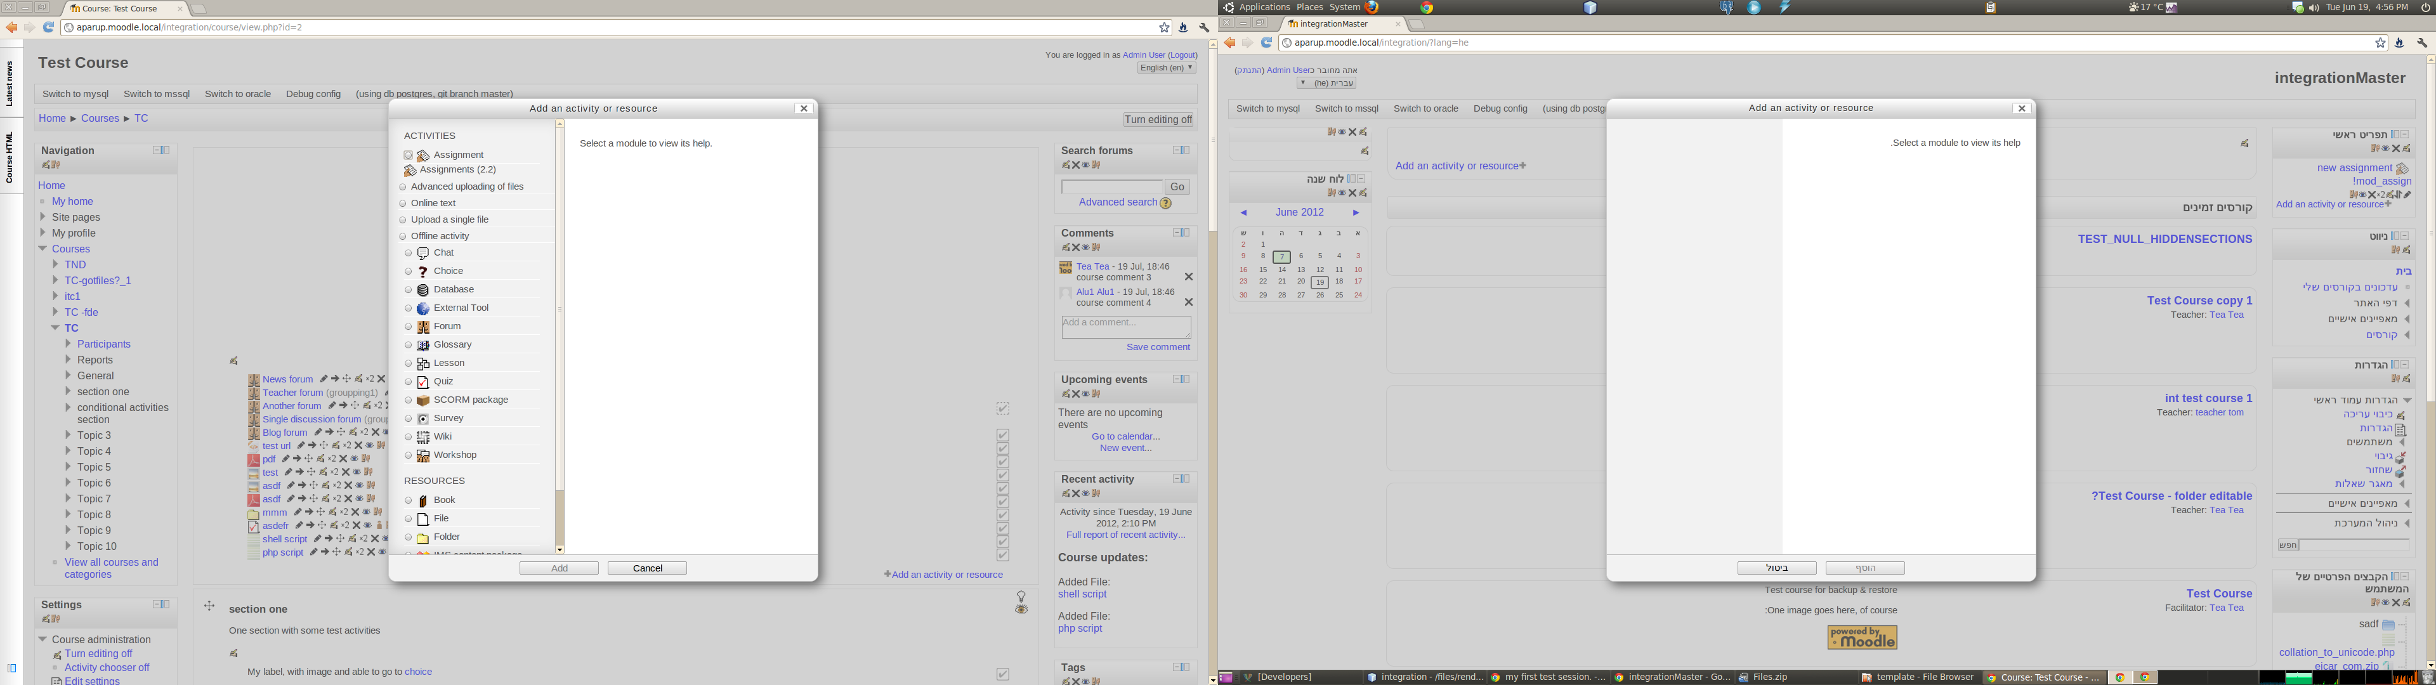Click the Quiz checkmark icon
This screenshot has height=685, width=2436.
(x=422, y=382)
